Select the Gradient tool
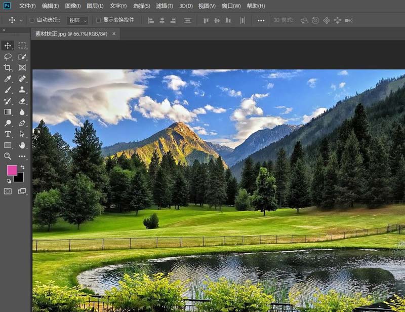The height and width of the screenshot is (312, 405). [8, 112]
